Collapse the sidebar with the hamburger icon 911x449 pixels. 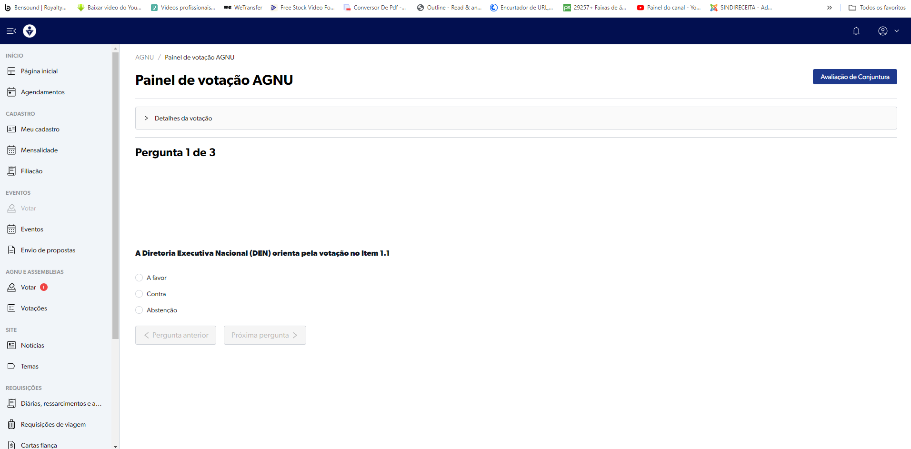[11, 31]
